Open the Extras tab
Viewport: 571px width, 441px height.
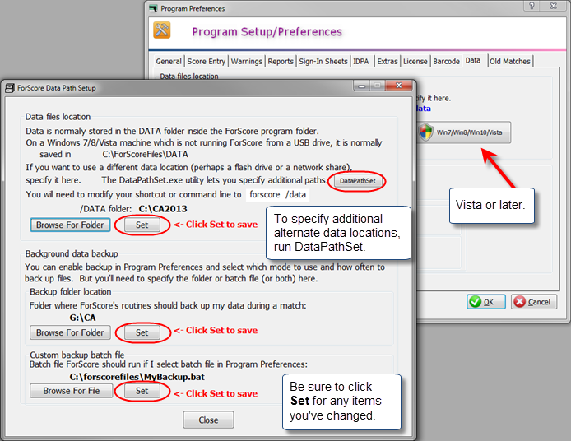click(388, 61)
